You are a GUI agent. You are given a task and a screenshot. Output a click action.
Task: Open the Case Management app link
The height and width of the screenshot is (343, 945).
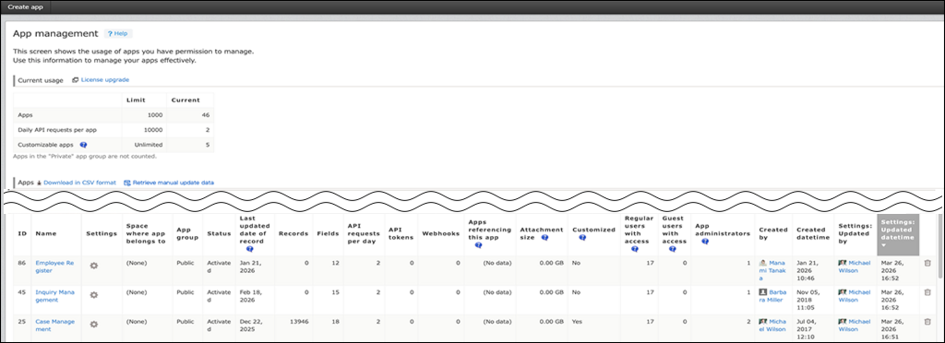click(x=54, y=325)
